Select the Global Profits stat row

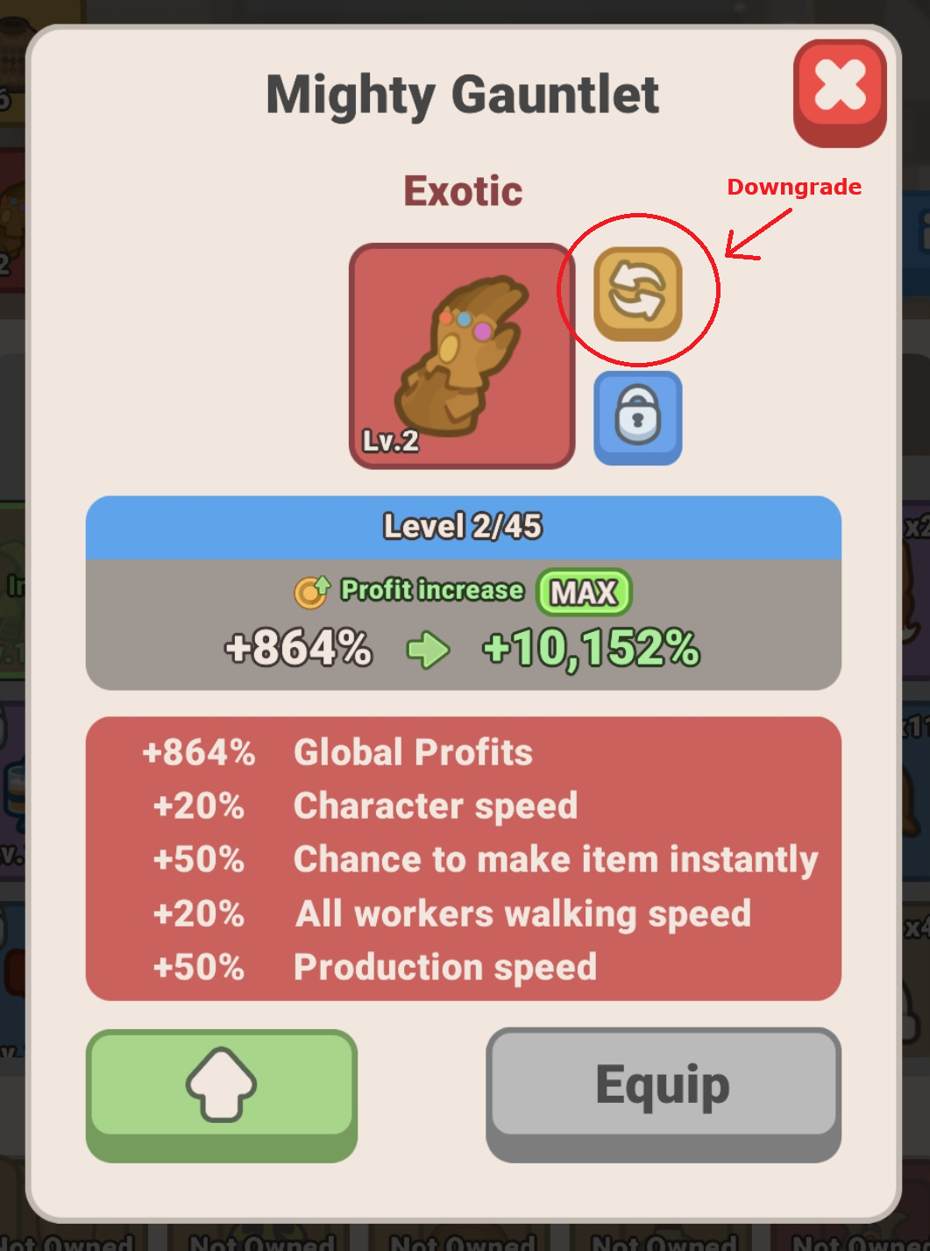[464, 752]
